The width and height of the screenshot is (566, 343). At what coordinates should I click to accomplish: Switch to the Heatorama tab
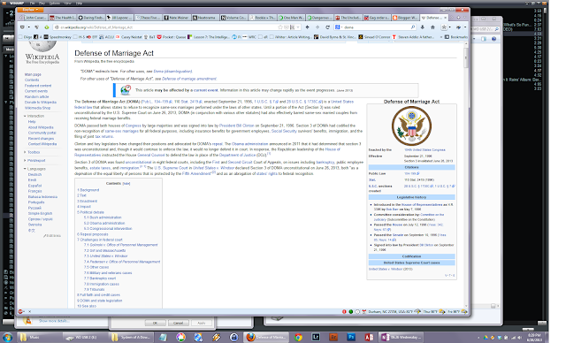(204, 18)
